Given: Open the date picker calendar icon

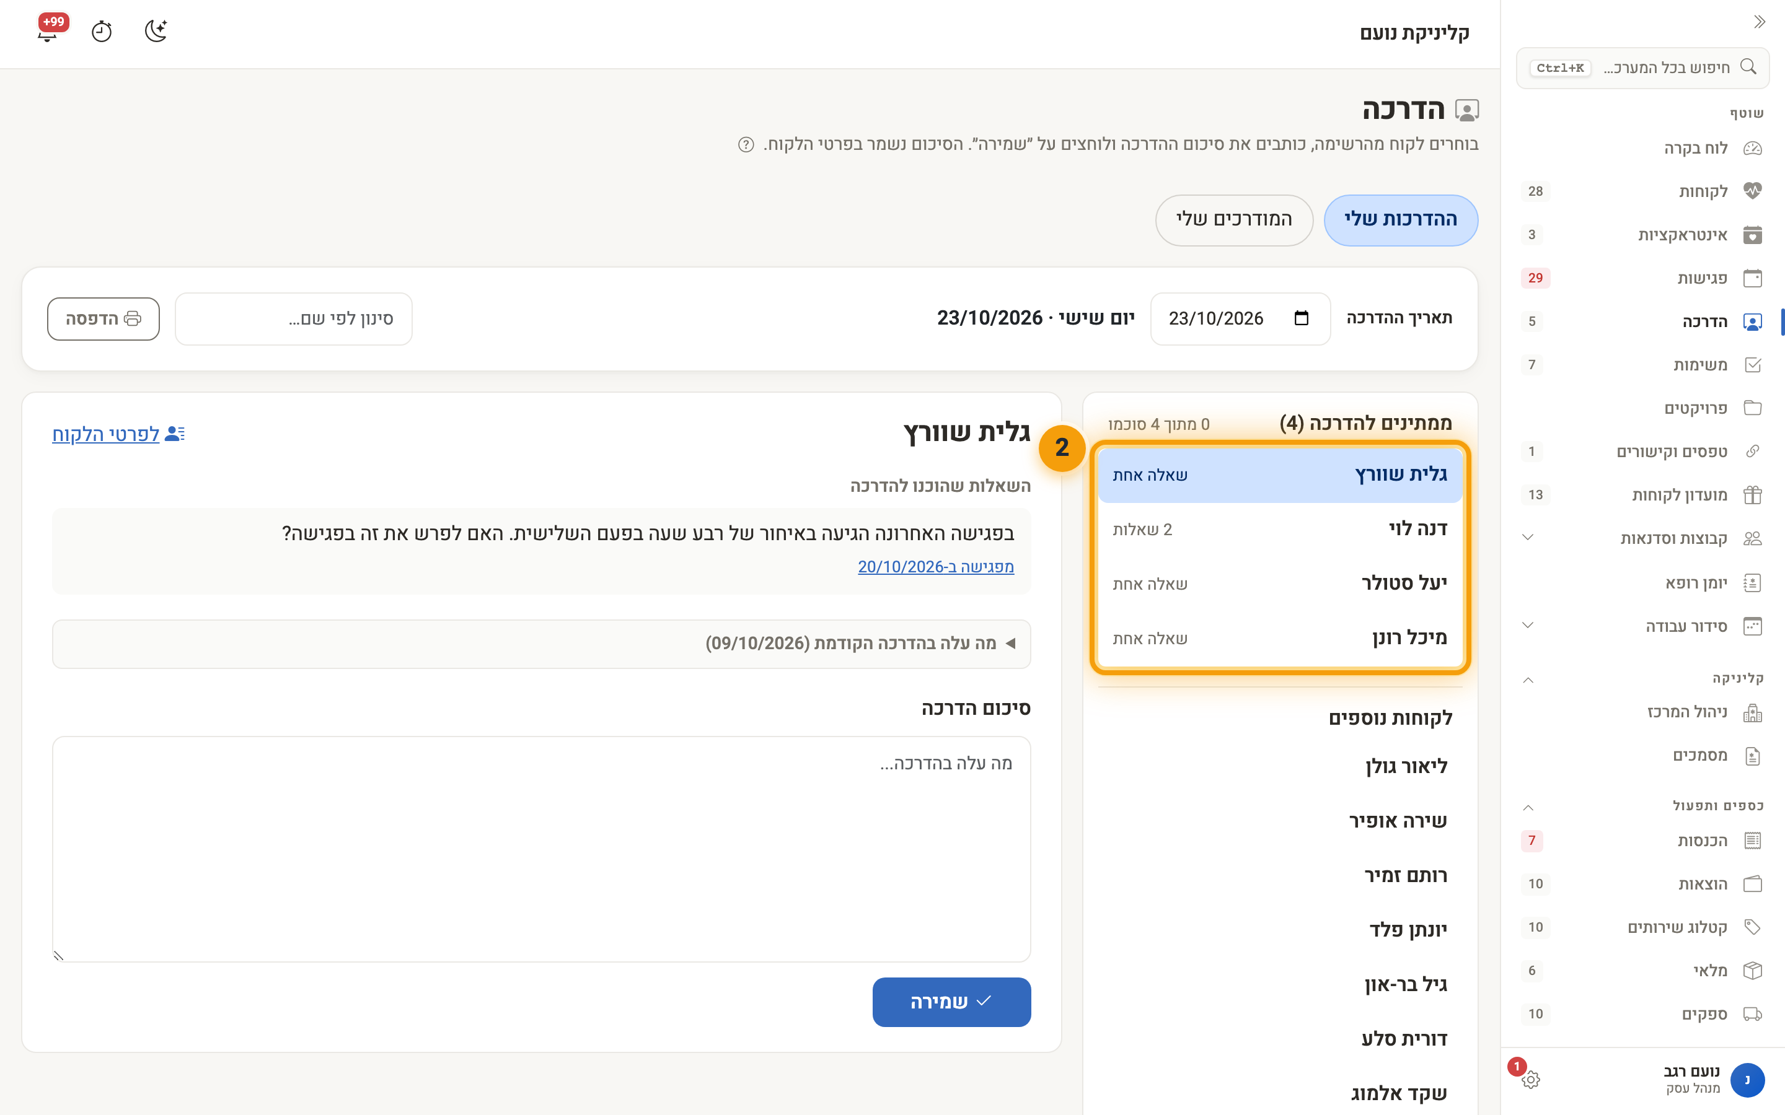Looking at the screenshot, I should coord(1301,318).
